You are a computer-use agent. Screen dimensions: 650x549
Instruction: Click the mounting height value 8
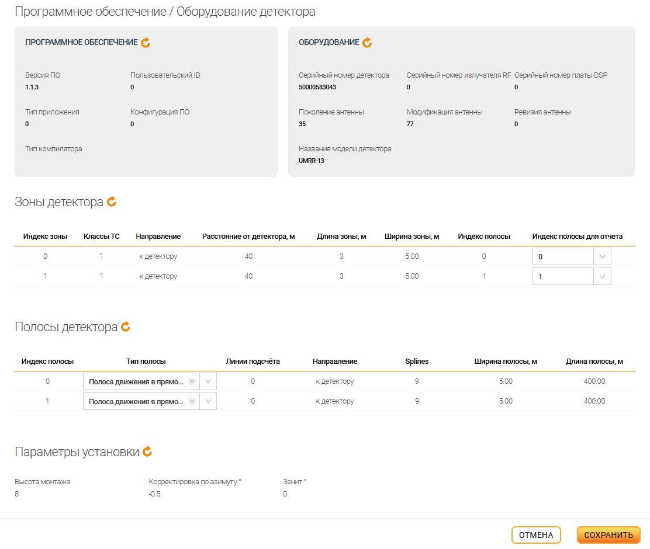point(16,494)
